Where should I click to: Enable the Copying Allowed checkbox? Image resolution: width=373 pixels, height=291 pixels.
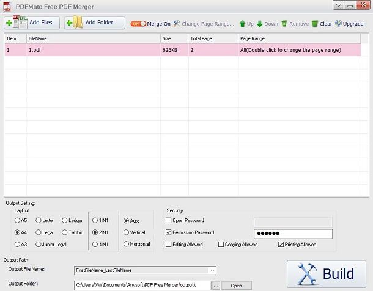click(221, 244)
